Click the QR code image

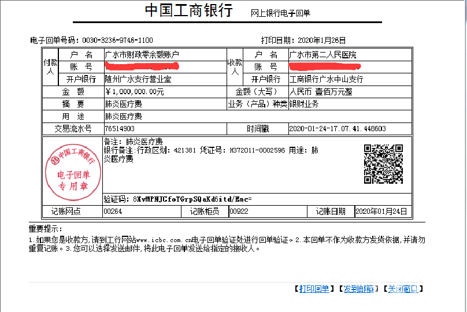pyautogui.click(x=383, y=164)
